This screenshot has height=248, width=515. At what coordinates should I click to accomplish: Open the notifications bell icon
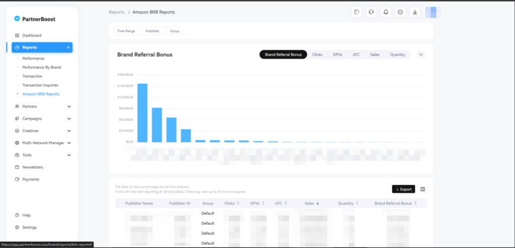pos(386,12)
